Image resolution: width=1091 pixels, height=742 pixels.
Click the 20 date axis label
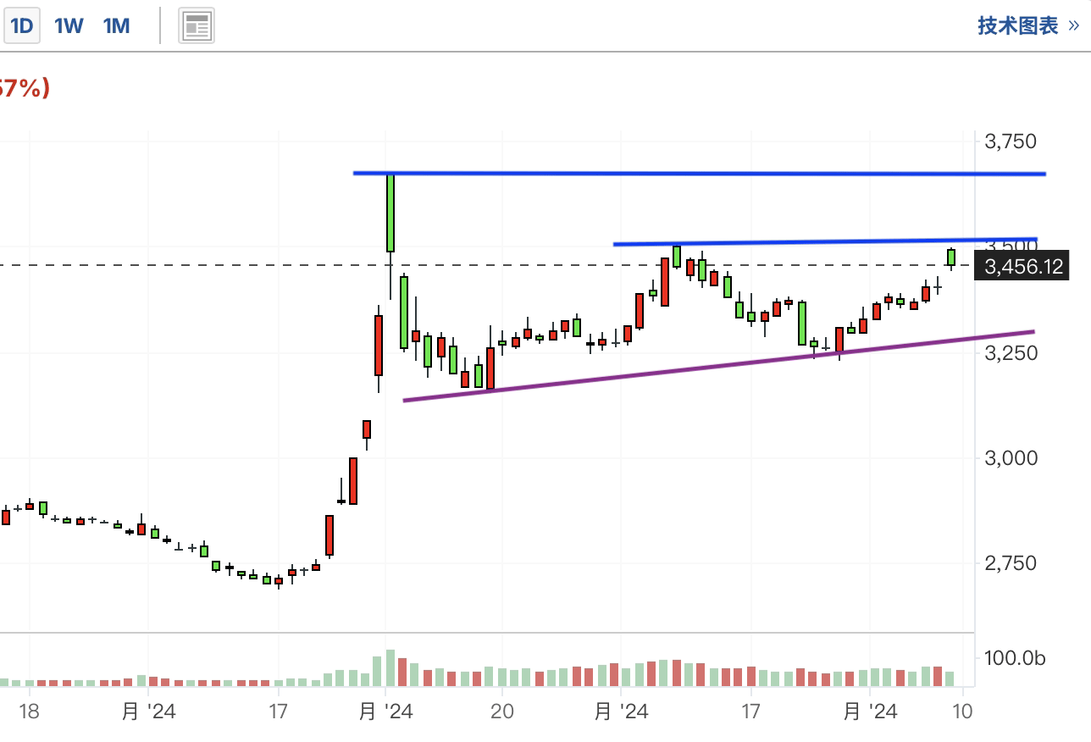pyautogui.click(x=502, y=711)
